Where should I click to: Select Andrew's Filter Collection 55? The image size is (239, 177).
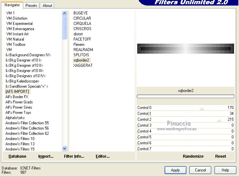tap(27, 123)
